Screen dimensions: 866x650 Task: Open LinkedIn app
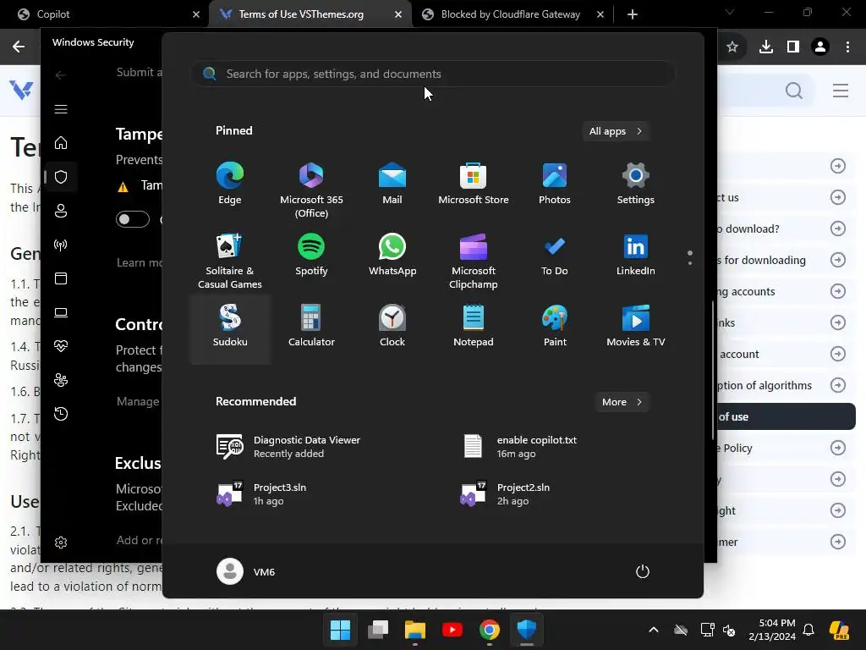coord(636,256)
